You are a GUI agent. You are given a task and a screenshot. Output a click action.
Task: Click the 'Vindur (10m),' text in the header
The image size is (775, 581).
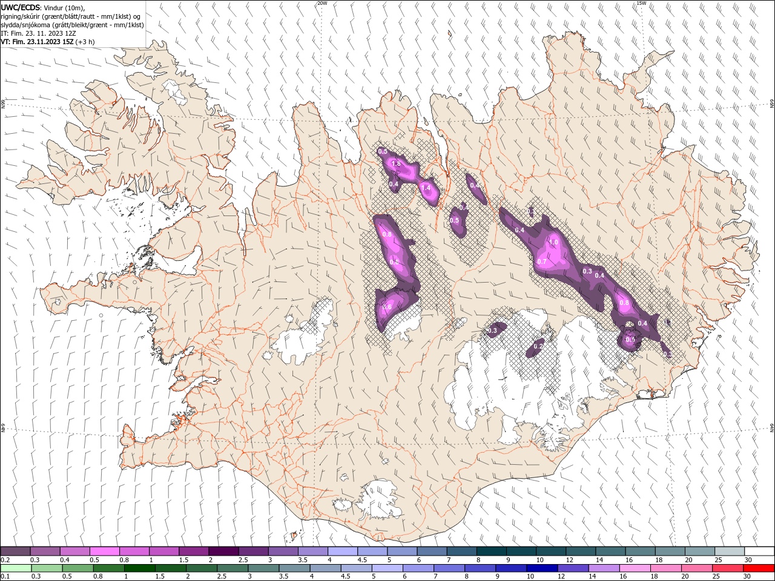[65, 7]
